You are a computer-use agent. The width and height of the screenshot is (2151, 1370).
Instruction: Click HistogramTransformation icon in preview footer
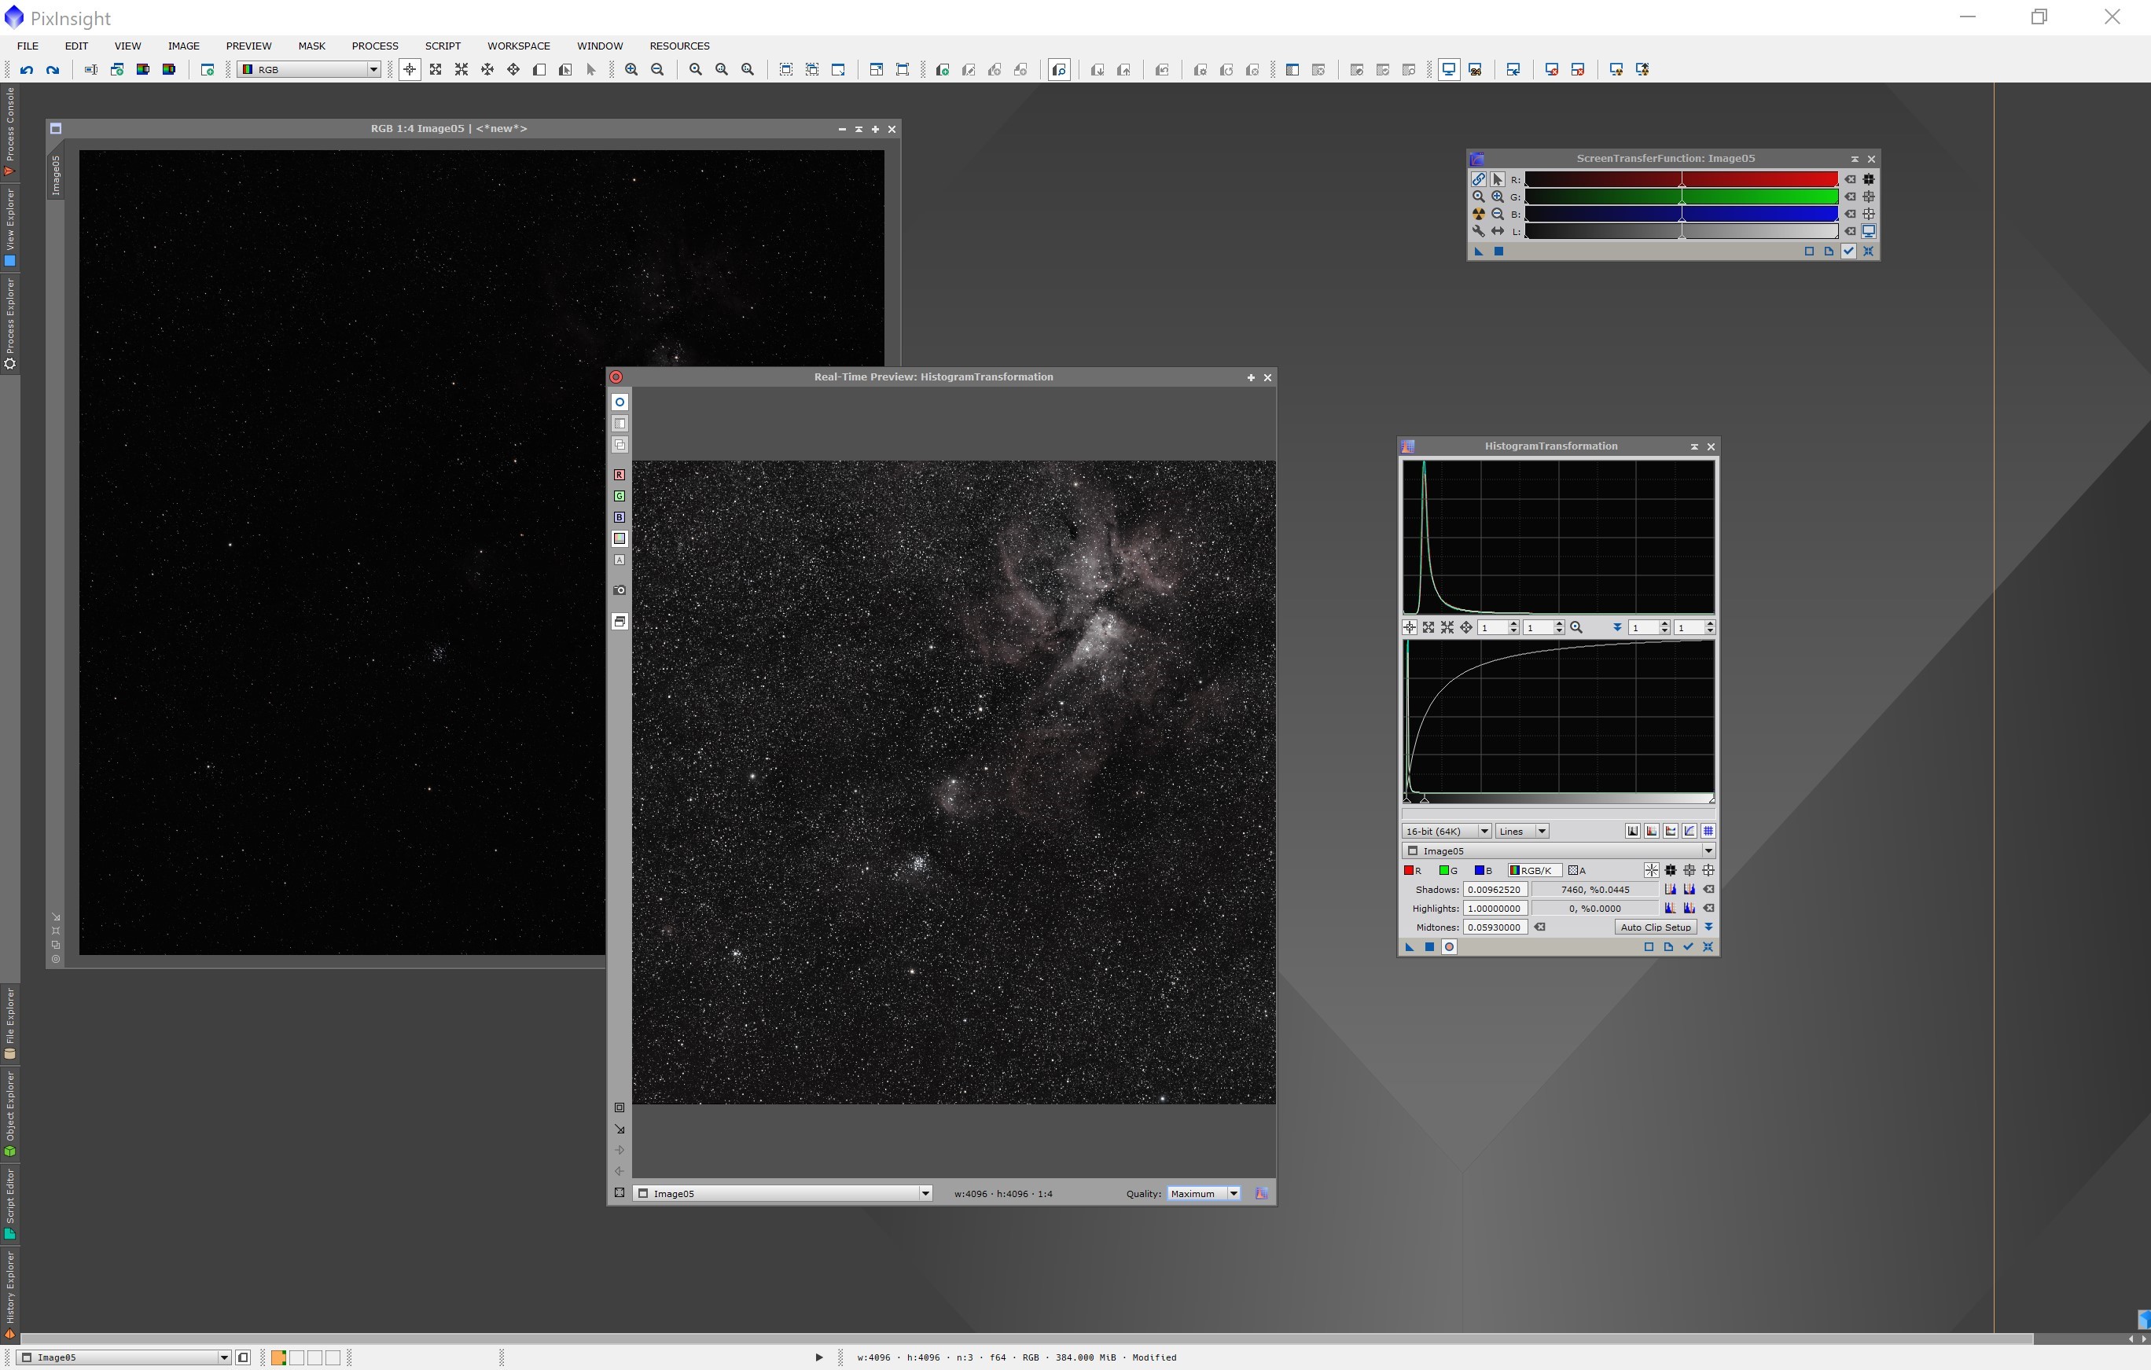1261,1194
